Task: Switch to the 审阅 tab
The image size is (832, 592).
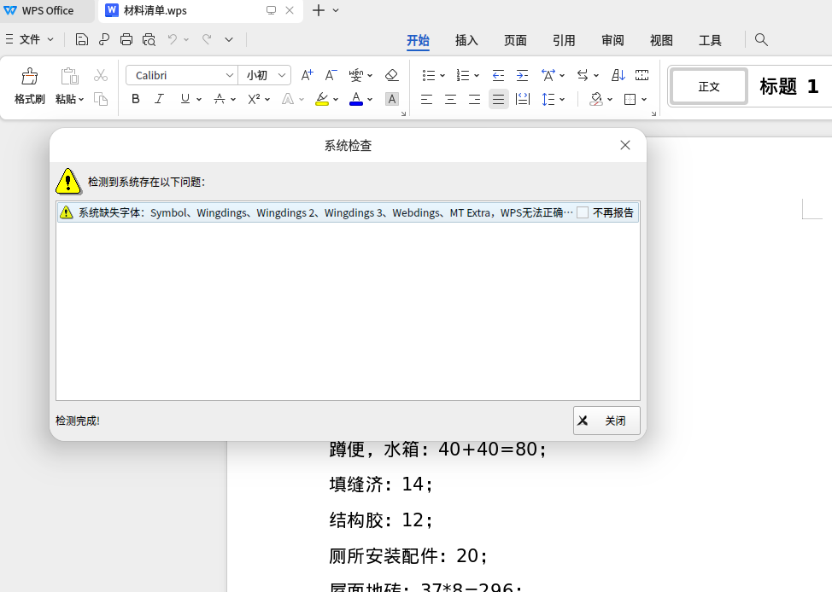Action: [x=612, y=40]
